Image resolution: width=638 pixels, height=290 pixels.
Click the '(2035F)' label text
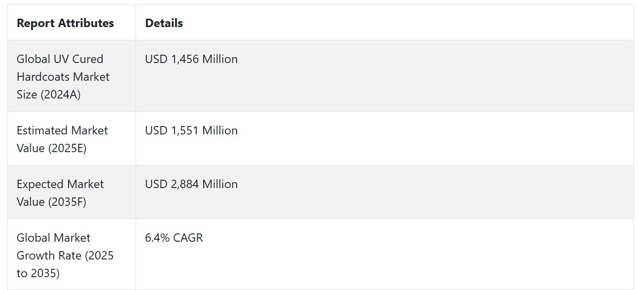pyautogui.click(x=67, y=202)
